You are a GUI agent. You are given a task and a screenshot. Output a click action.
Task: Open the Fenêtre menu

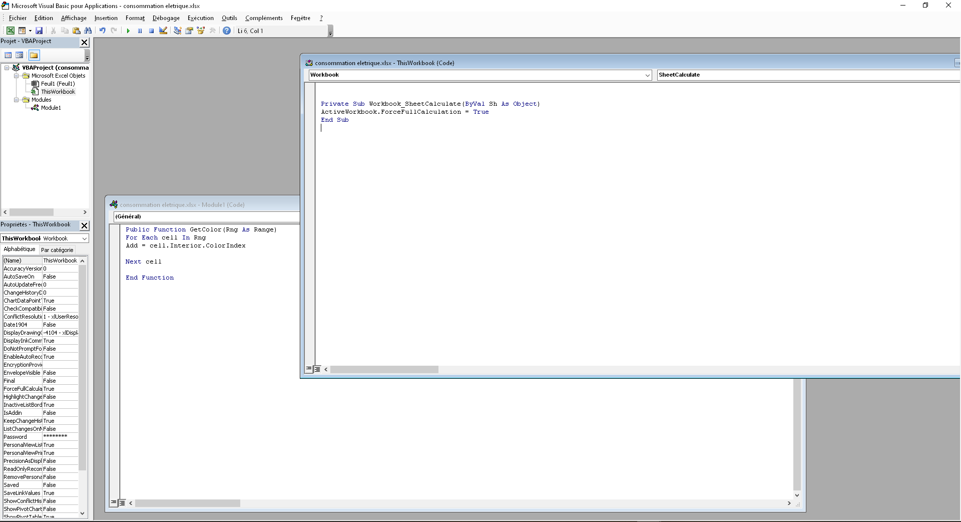click(x=300, y=18)
